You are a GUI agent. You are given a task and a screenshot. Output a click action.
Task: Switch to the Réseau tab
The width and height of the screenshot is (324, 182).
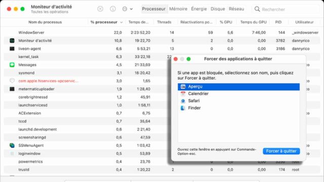point(236,9)
